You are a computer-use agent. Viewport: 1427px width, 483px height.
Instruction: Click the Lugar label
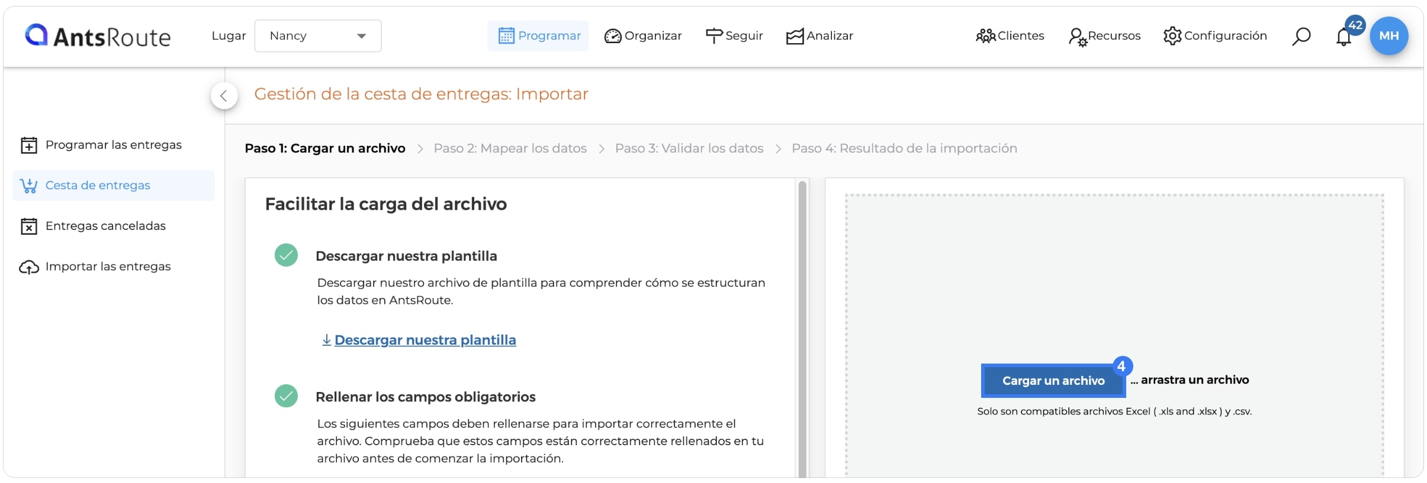coord(229,36)
